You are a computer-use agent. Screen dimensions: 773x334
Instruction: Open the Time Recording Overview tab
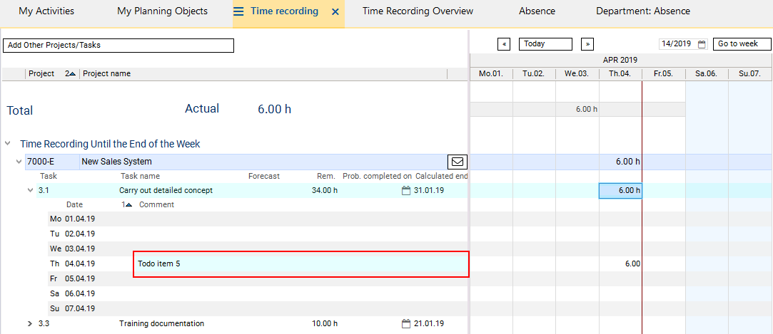418,11
